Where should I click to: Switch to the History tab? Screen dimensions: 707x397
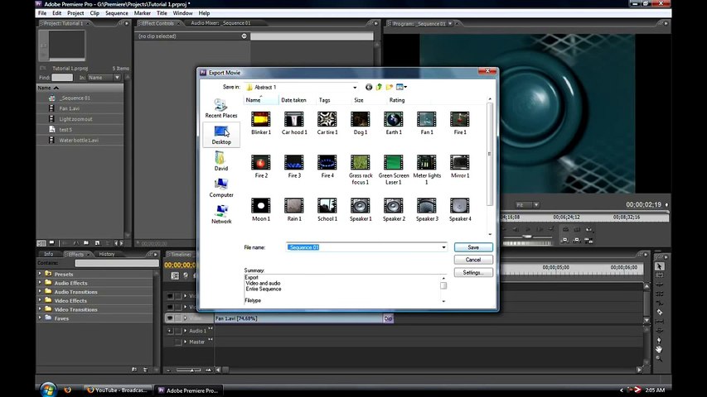107,254
